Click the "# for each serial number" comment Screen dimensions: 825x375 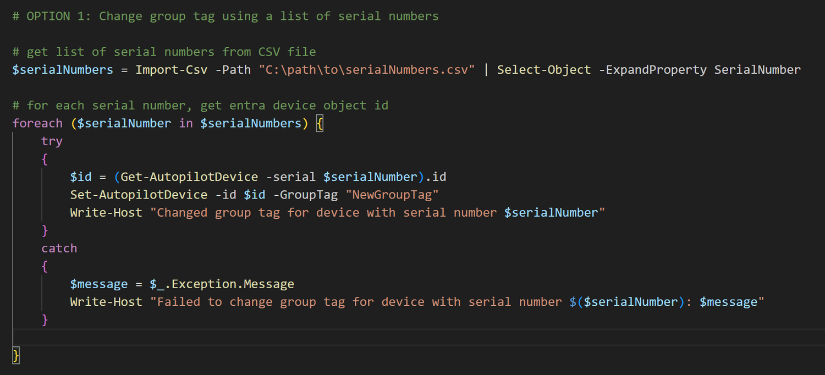pyautogui.click(x=200, y=106)
